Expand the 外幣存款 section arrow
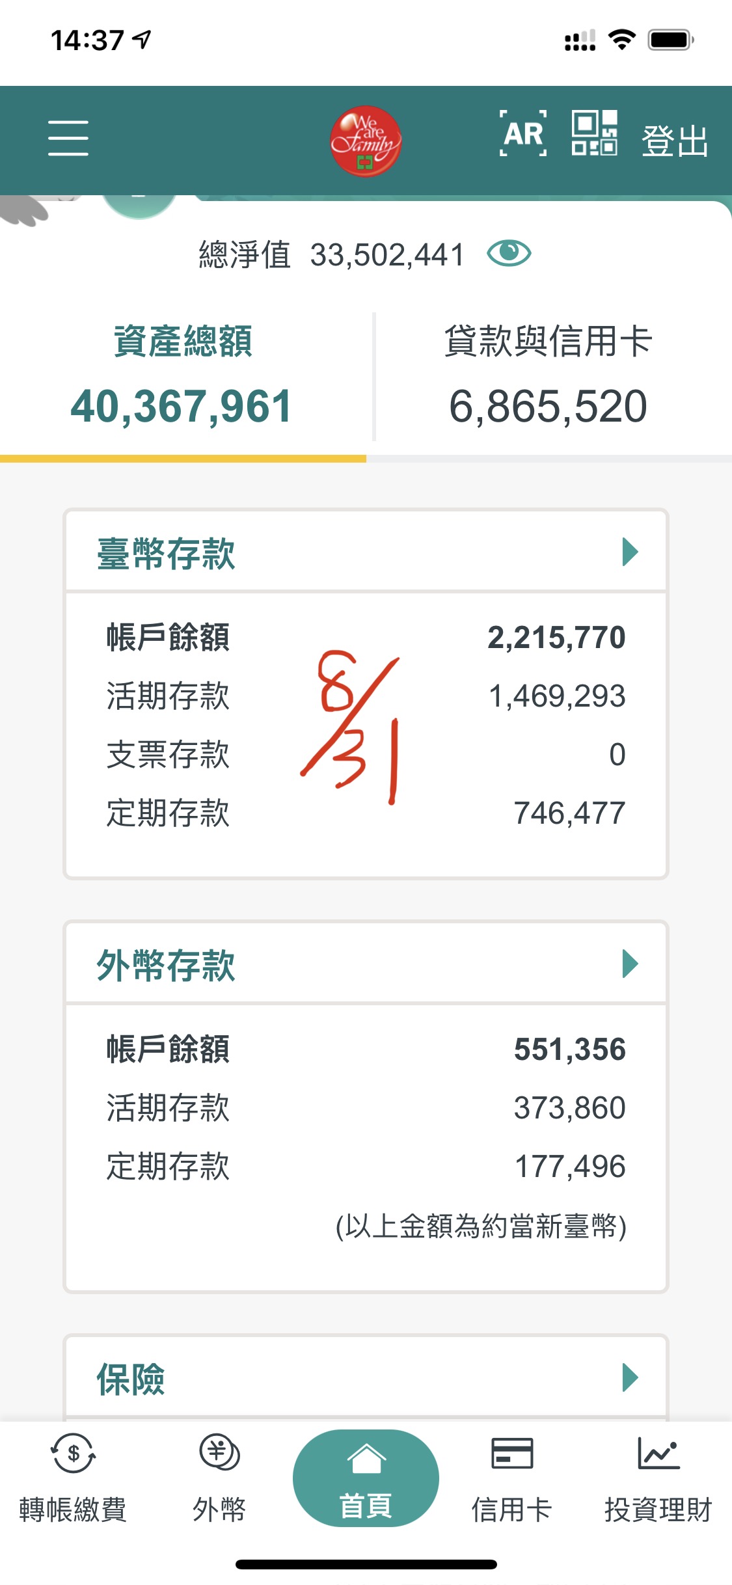The height and width of the screenshot is (1585, 732). pyautogui.click(x=630, y=964)
